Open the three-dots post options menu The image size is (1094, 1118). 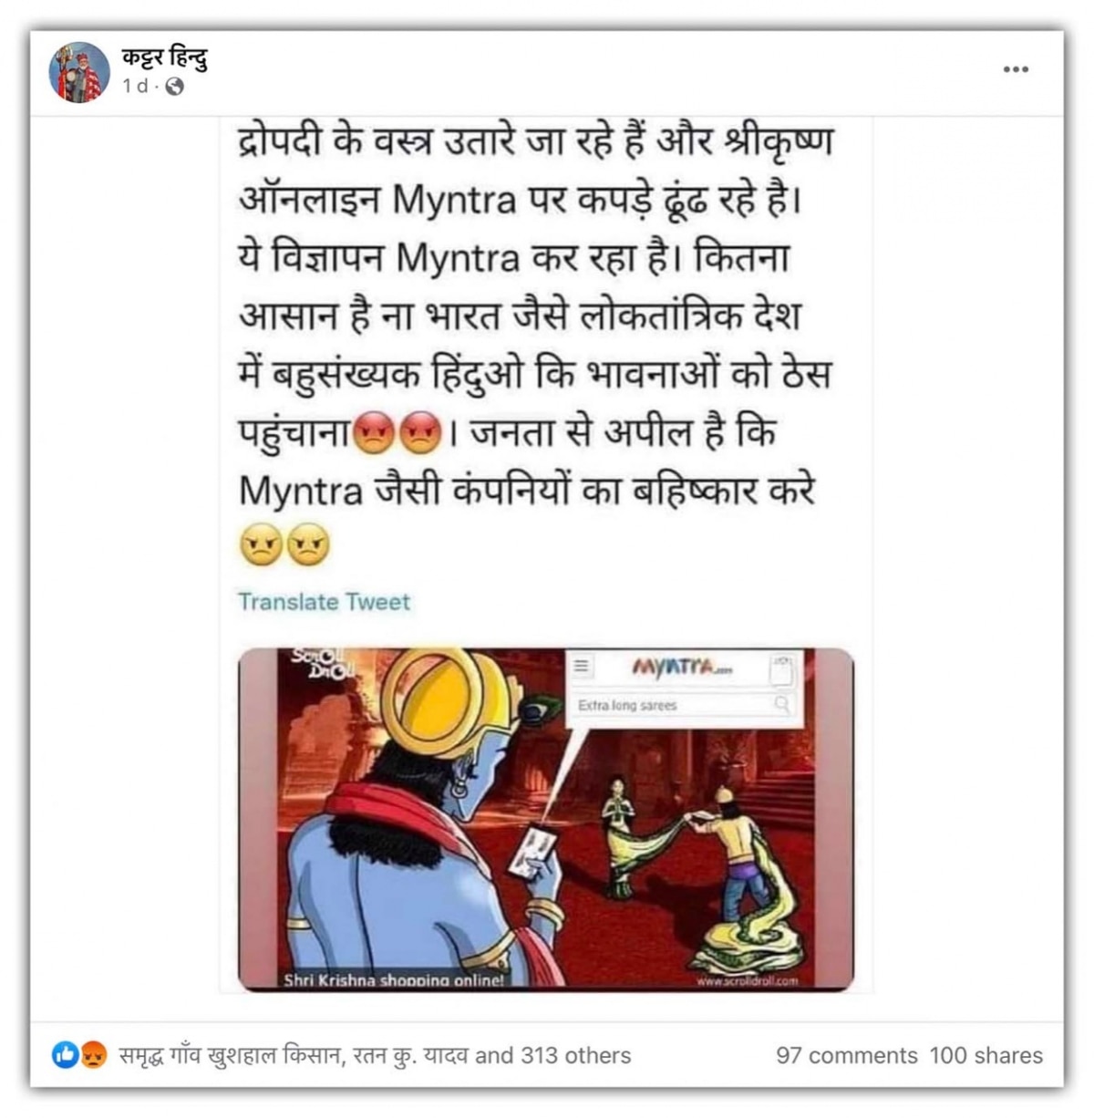pos(1016,69)
